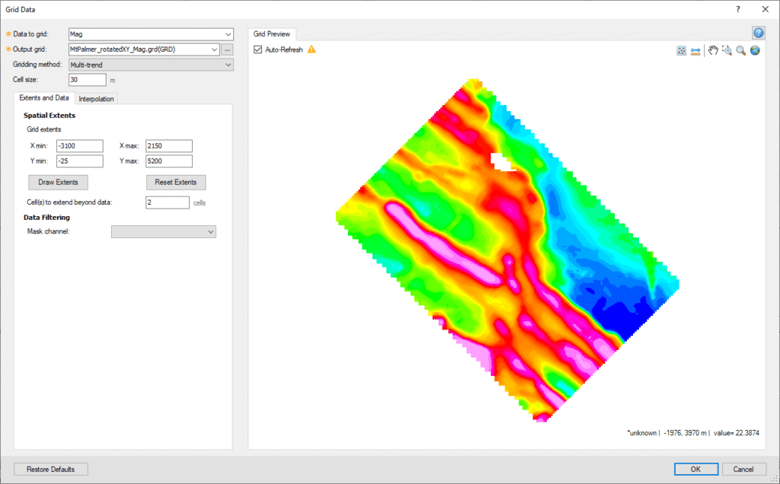Click the magnifier zoom tool
Screen dimensions: 780x484
(x=740, y=50)
